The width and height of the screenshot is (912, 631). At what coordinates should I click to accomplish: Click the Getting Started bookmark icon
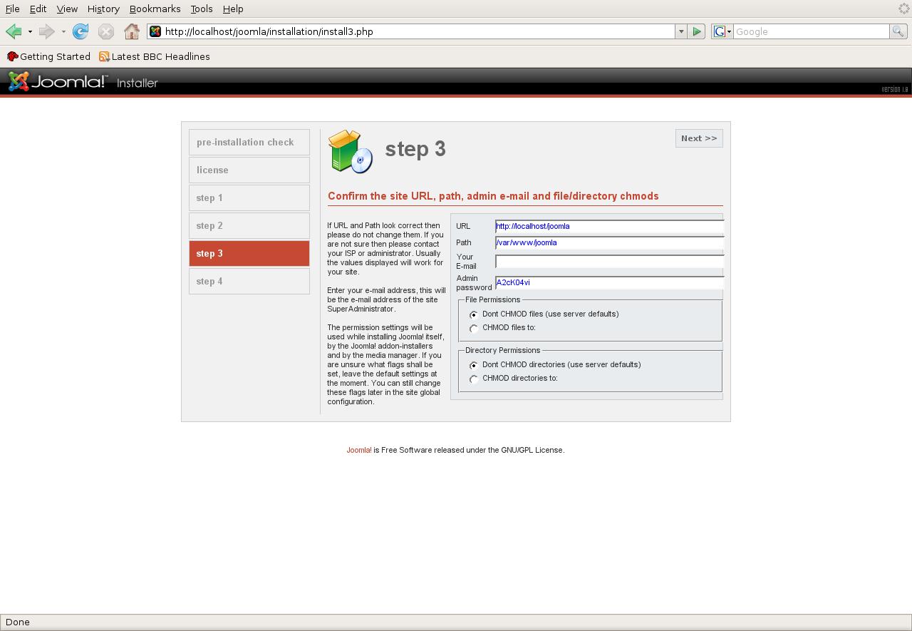[12, 56]
